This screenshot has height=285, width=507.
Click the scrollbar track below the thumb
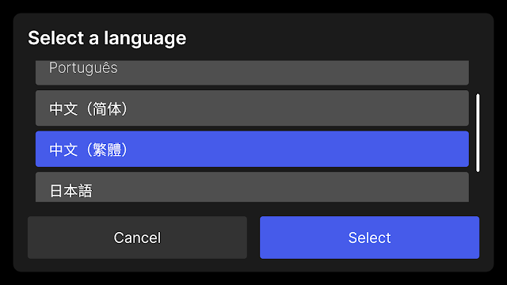point(478,188)
